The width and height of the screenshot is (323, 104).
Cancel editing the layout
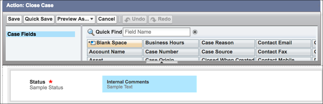coord(107,19)
